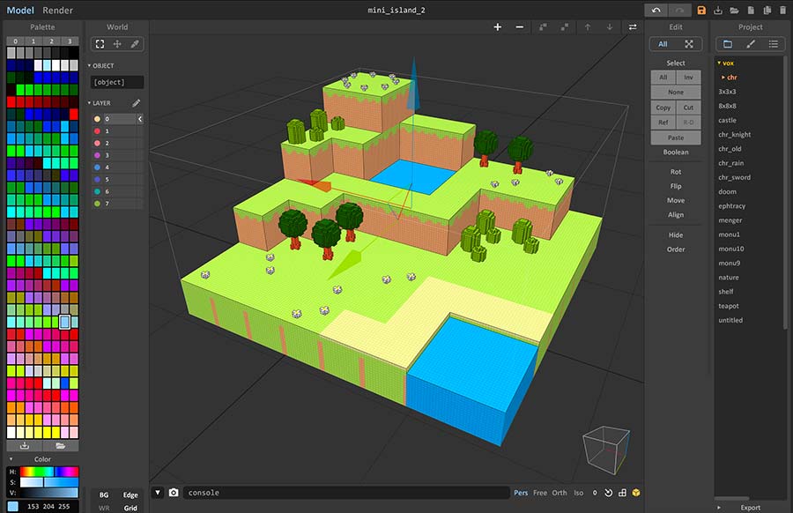Collapse the vox folder in Project tree
793x513 pixels.
pos(719,63)
